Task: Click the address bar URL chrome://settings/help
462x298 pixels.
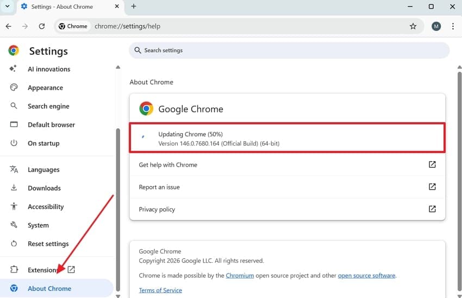Action: point(127,26)
